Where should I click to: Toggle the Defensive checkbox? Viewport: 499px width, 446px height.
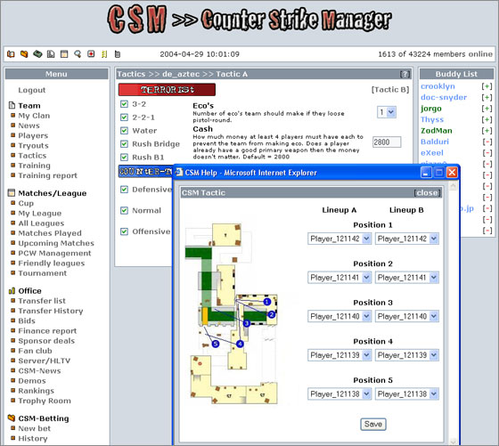[x=124, y=190]
